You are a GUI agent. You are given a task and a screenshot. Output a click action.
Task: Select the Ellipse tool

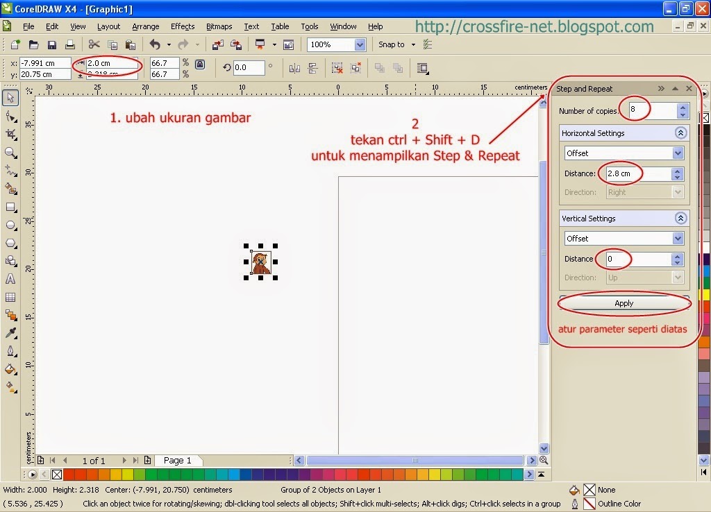[x=10, y=225]
